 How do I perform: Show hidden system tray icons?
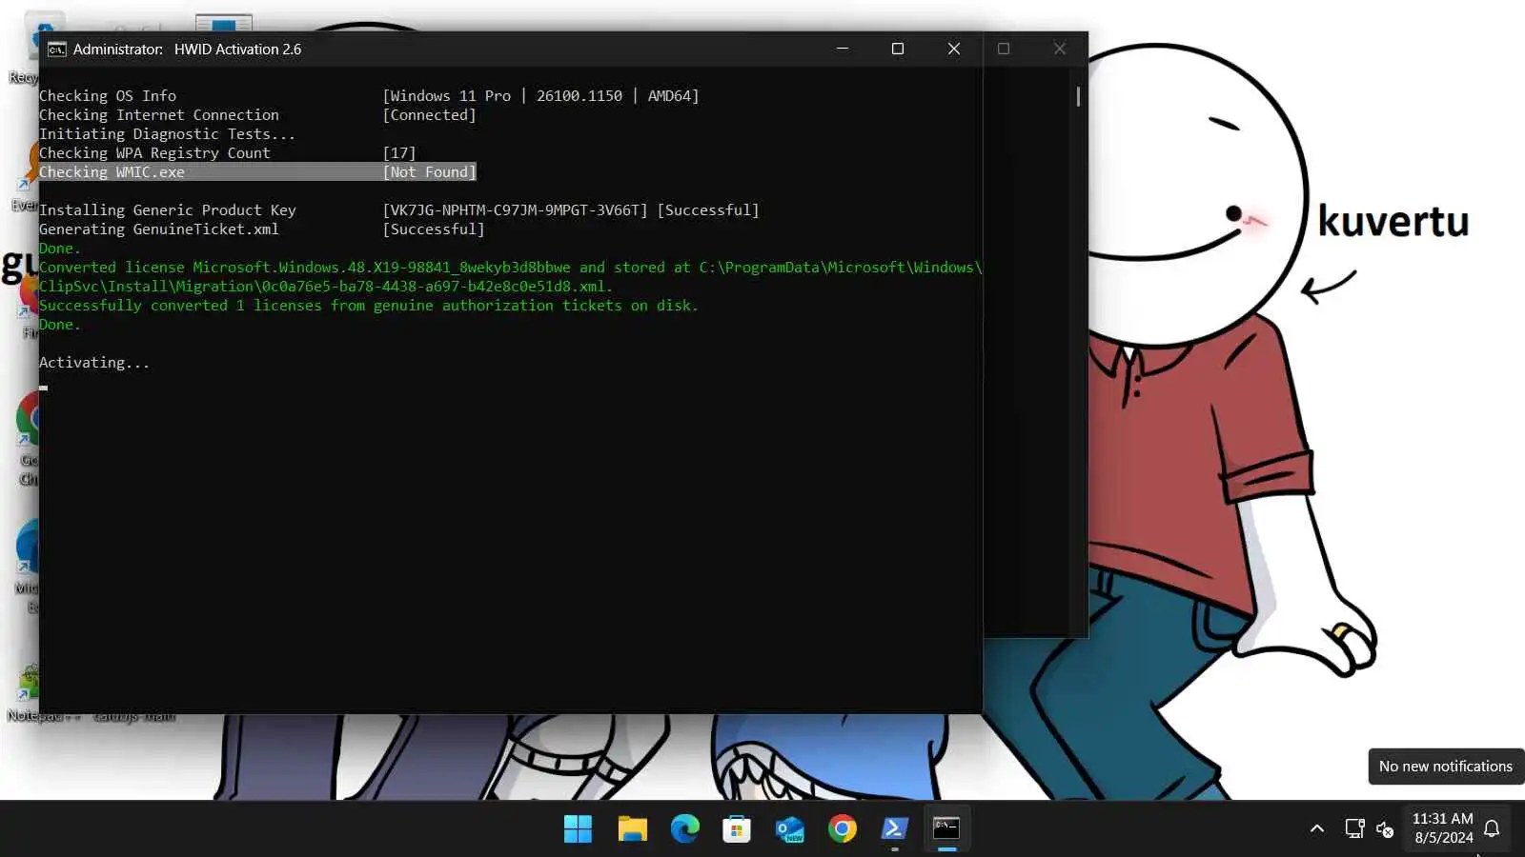[x=1317, y=829]
